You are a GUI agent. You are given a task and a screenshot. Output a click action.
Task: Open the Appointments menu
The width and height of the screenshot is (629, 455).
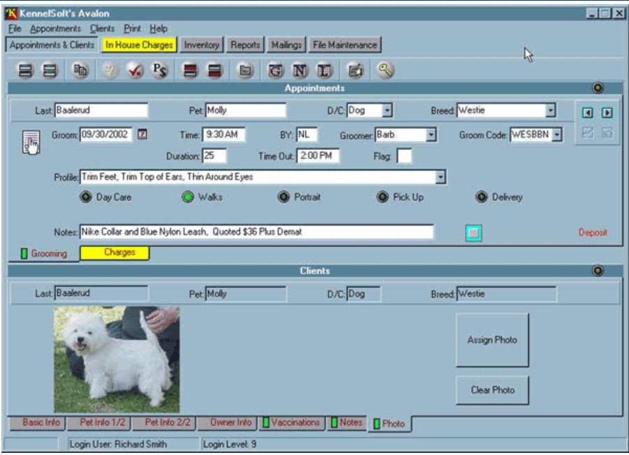click(x=55, y=29)
